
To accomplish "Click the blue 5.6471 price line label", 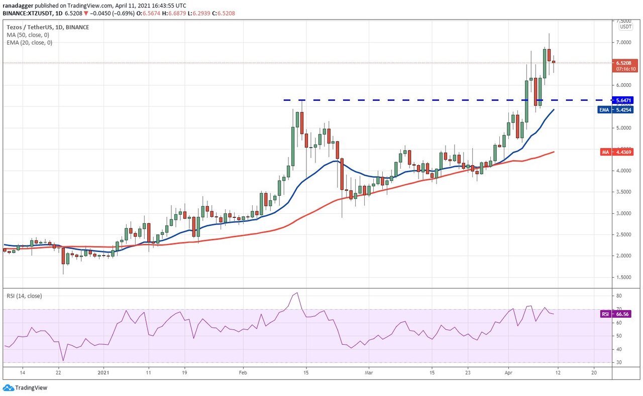I will tap(624, 100).
